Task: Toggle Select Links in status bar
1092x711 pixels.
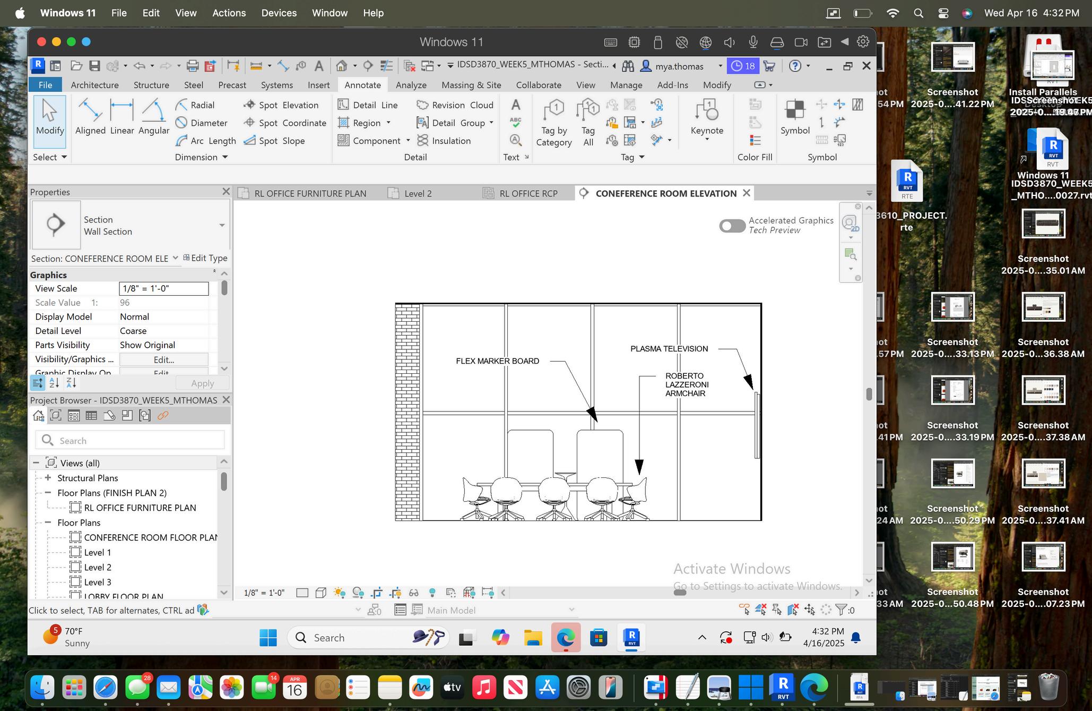Action: tap(744, 610)
